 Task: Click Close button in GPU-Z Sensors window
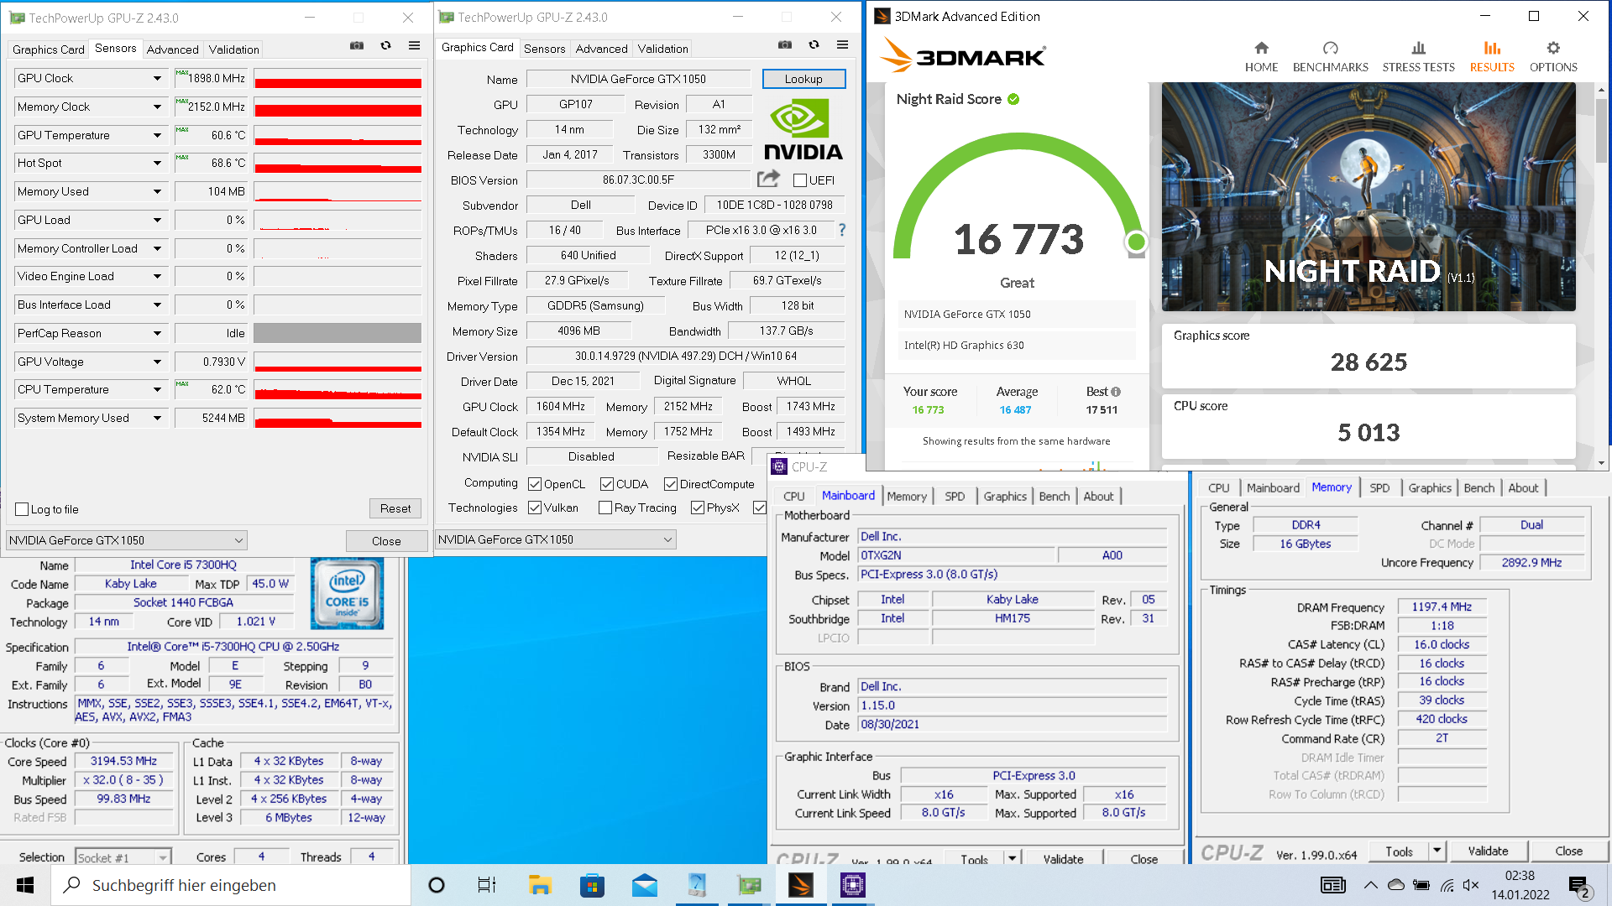click(x=386, y=541)
